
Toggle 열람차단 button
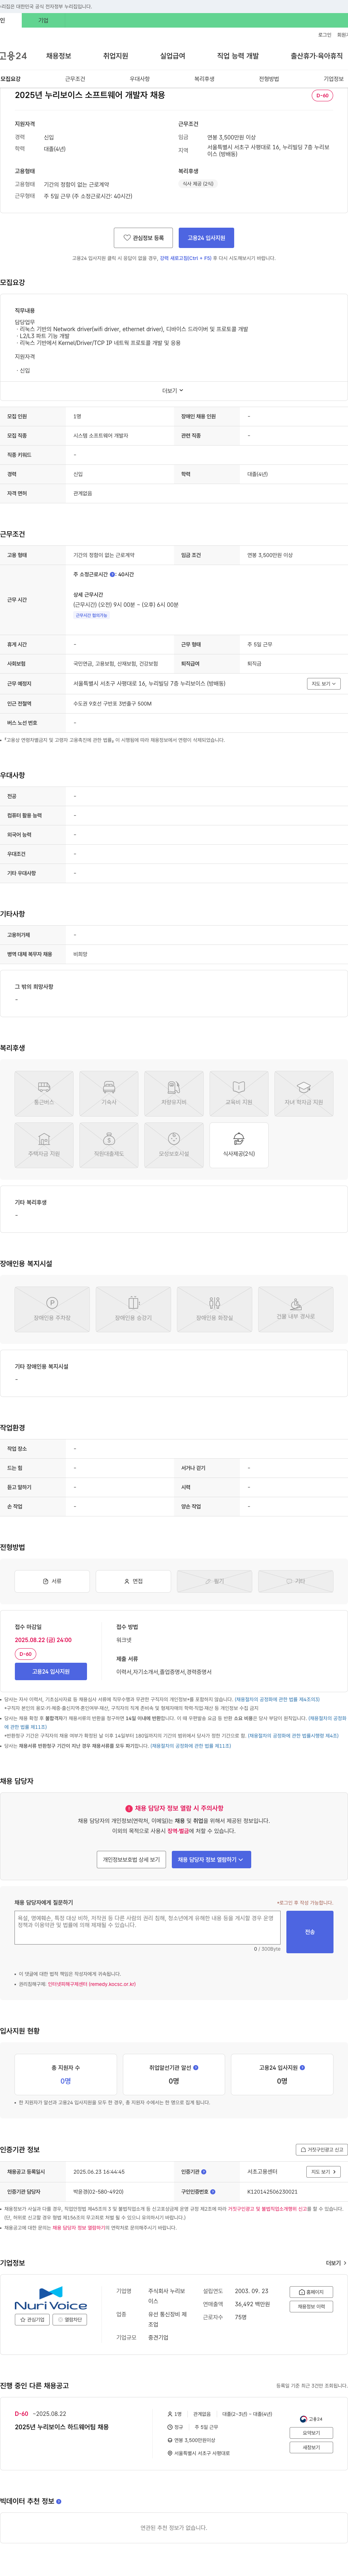(70, 2320)
